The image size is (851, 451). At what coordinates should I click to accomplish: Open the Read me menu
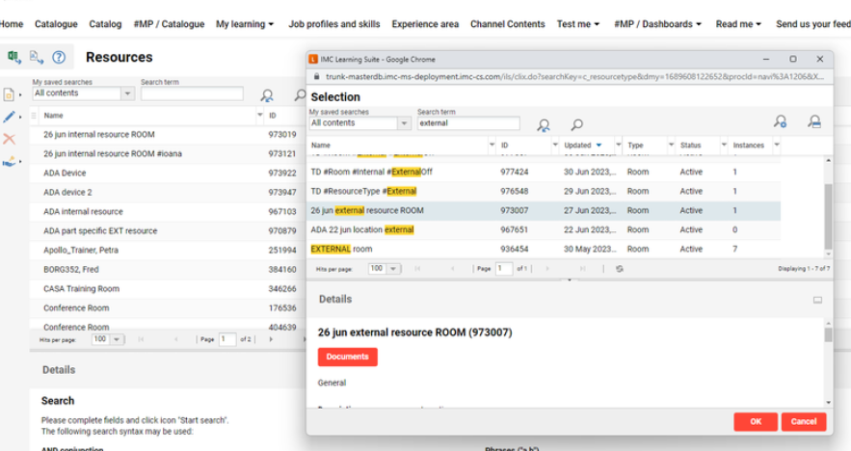pos(738,24)
